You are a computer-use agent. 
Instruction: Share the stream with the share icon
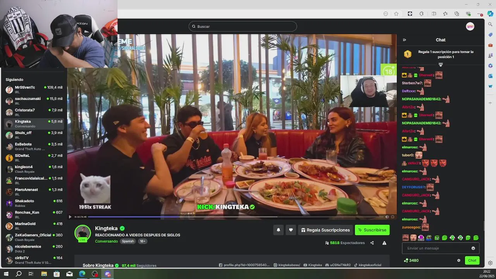372,243
